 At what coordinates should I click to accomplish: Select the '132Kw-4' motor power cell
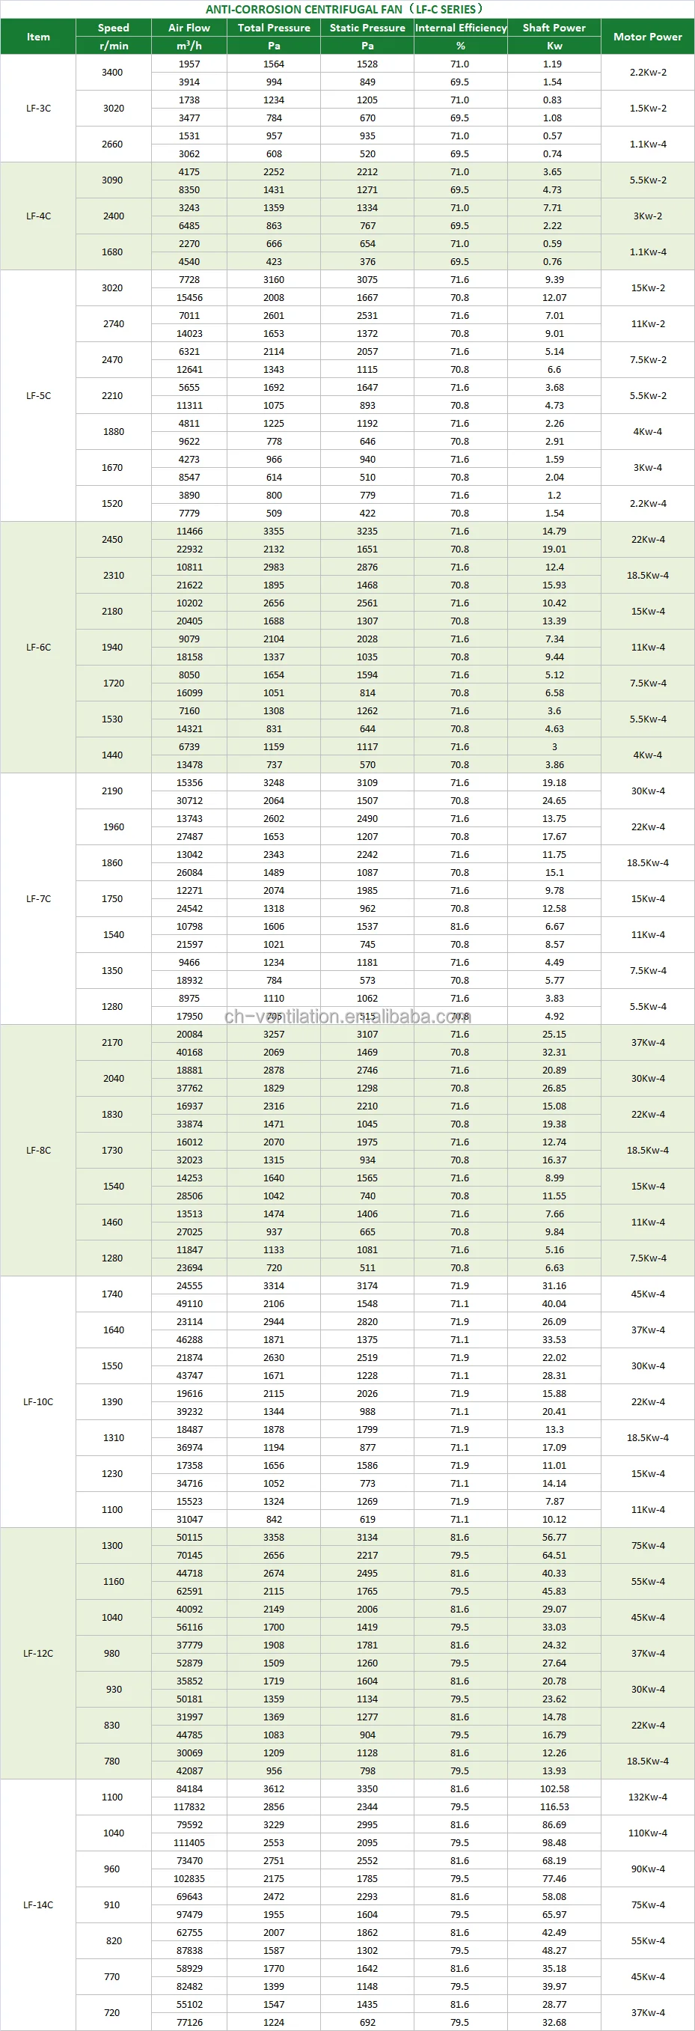coord(648,1797)
